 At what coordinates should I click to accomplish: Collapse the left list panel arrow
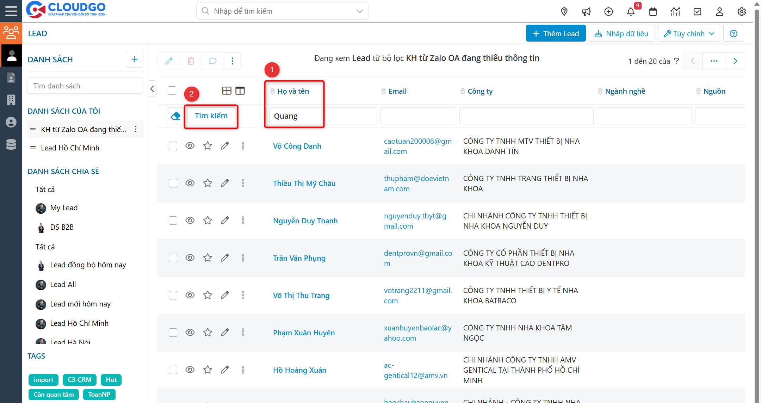[152, 89]
